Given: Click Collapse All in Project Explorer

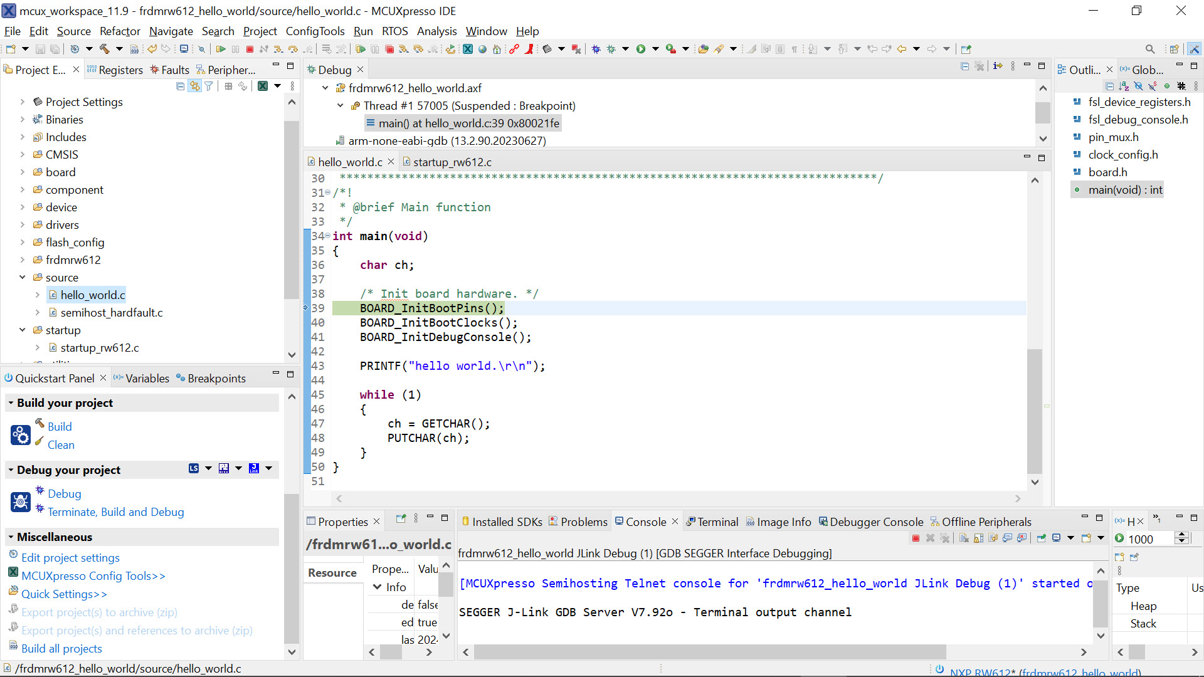Looking at the screenshot, I should 181,87.
